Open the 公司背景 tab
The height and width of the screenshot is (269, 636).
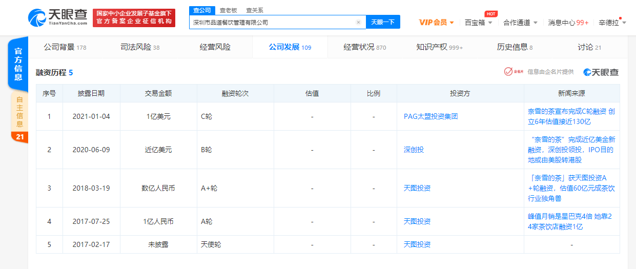coord(65,47)
